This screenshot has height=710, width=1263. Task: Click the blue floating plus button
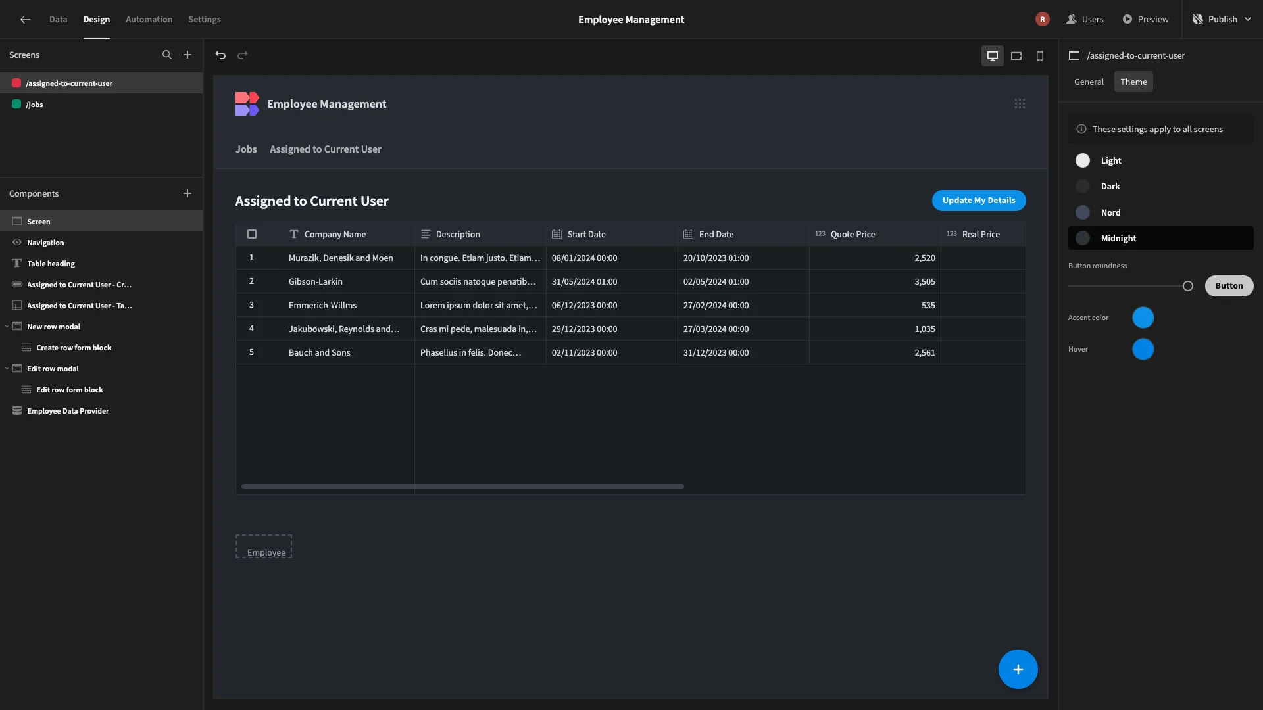(1018, 669)
